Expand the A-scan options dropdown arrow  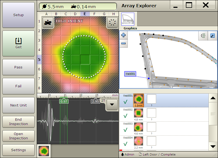click(x=112, y=105)
